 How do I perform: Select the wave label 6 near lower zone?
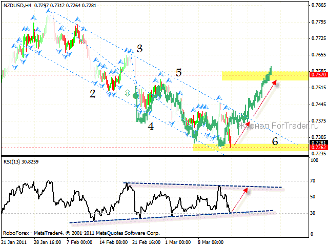[x=275, y=141]
